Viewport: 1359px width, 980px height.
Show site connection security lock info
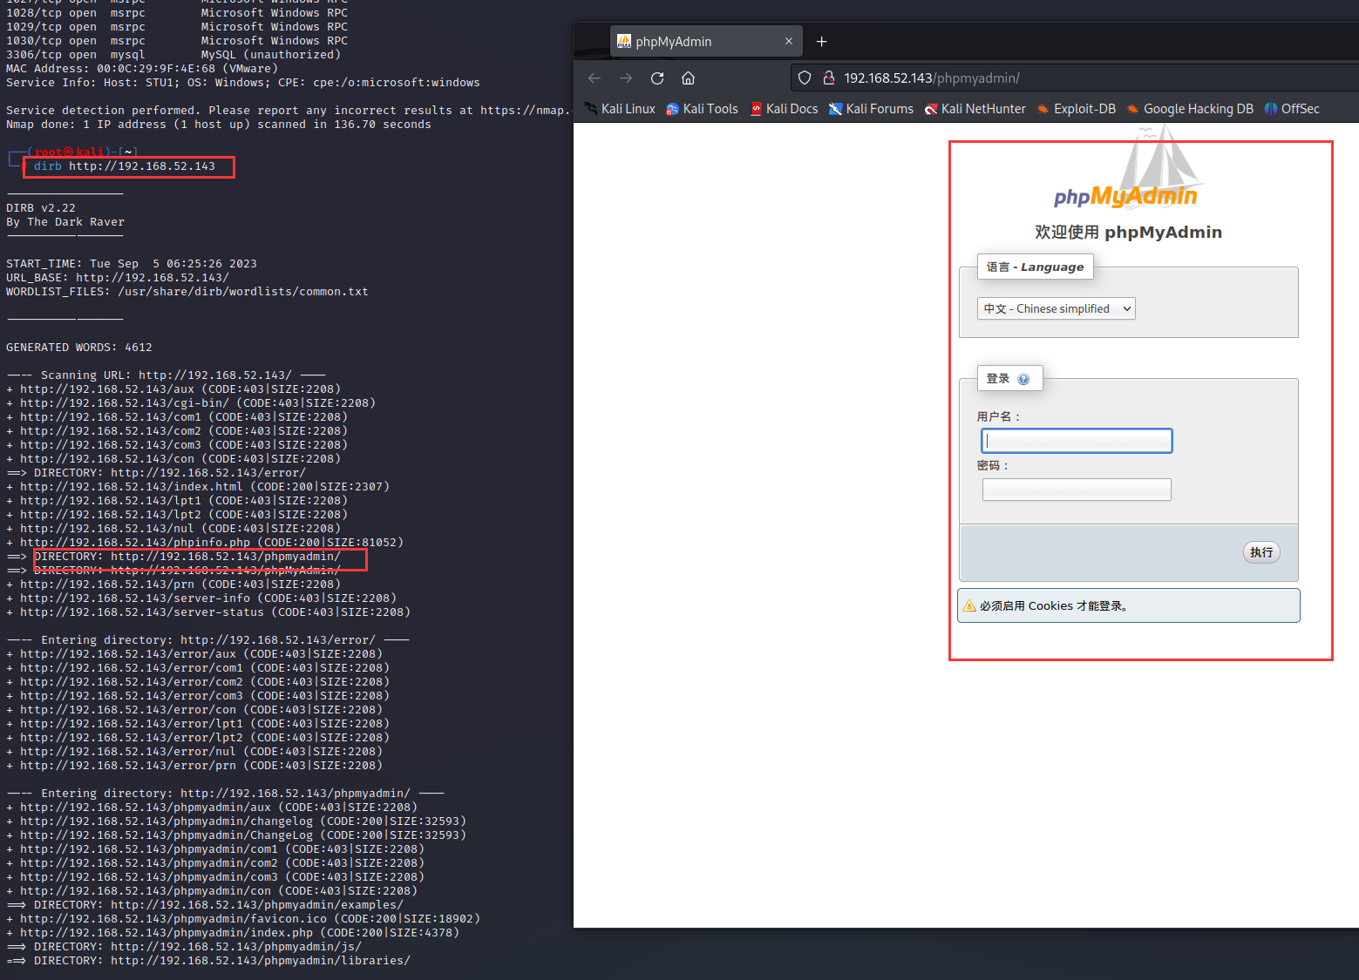pos(829,78)
